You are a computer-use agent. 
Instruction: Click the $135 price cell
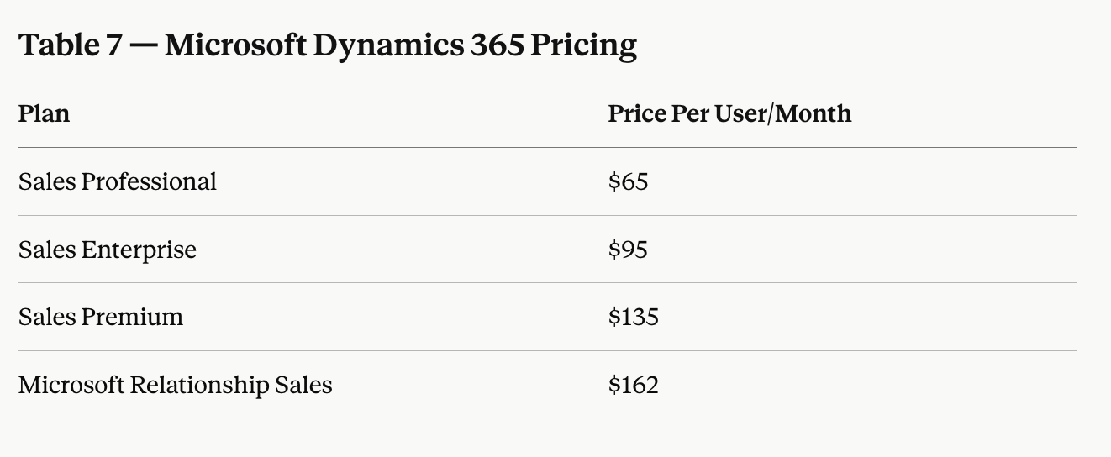tap(634, 317)
